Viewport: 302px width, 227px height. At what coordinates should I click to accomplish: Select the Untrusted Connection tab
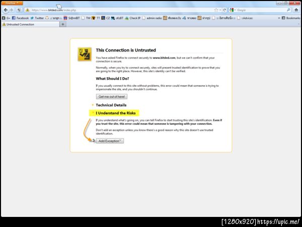[30, 24]
